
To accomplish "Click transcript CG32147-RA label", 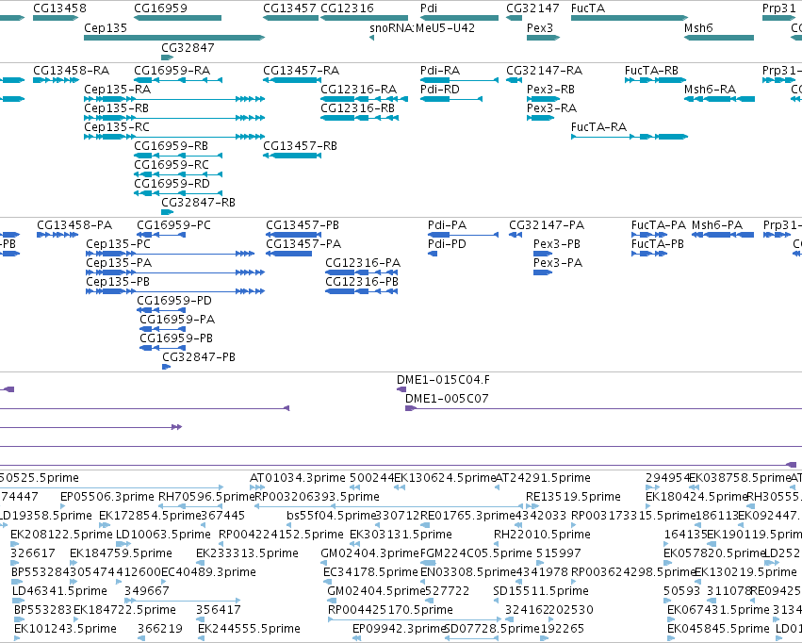I will coord(545,70).
